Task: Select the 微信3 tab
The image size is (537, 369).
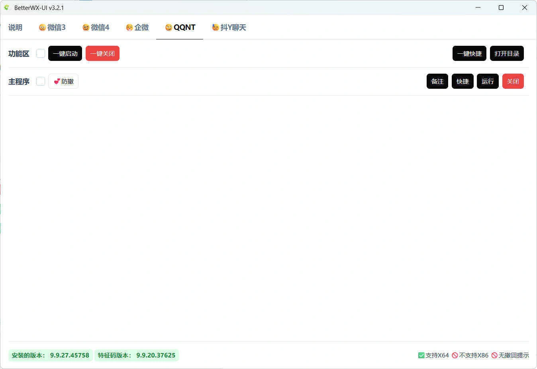Action: 52,27
